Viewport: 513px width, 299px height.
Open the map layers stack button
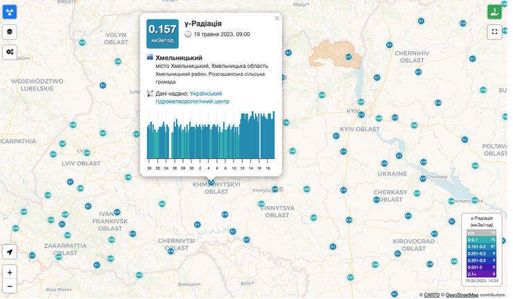click(10, 32)
